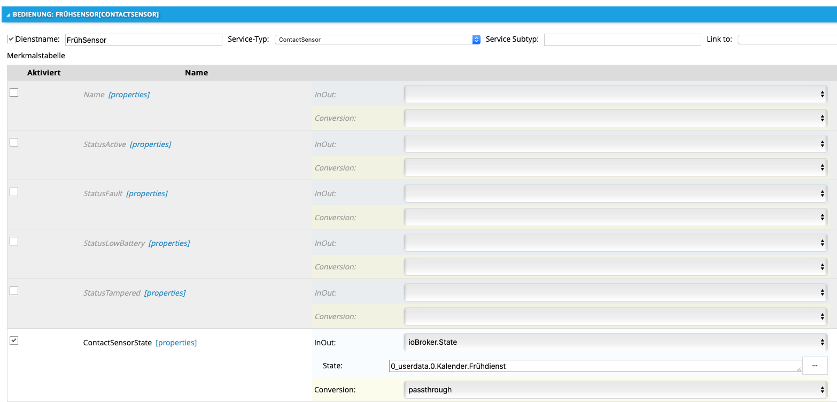This screenshot has width=837, height=402.
Task: Click the Link to input field
Action: (787, 40)
